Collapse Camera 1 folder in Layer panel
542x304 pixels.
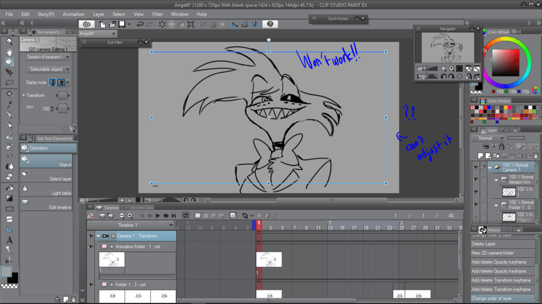pos(490,168)
